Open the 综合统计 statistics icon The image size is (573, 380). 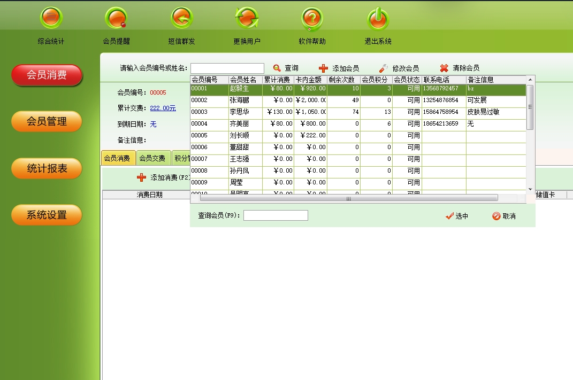click(51, 19)
